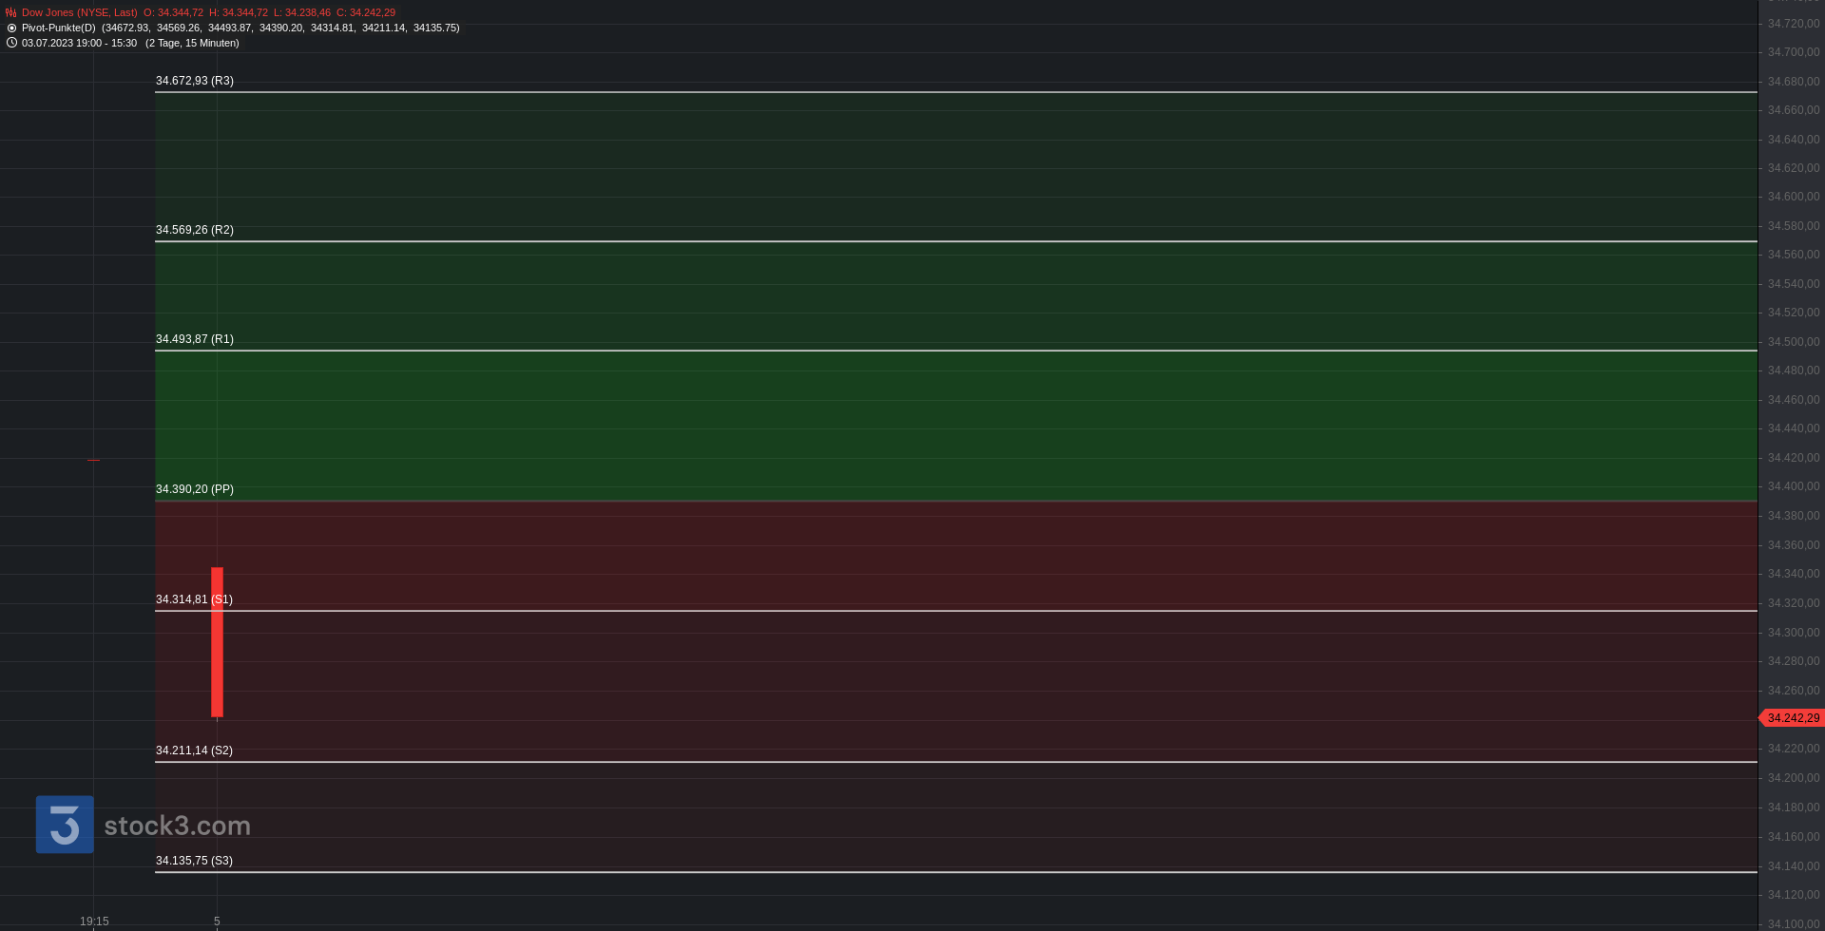Click the 34.135,75 (S3) support label
This screenshot has height=931, width=1825.
tap(194, 862)
